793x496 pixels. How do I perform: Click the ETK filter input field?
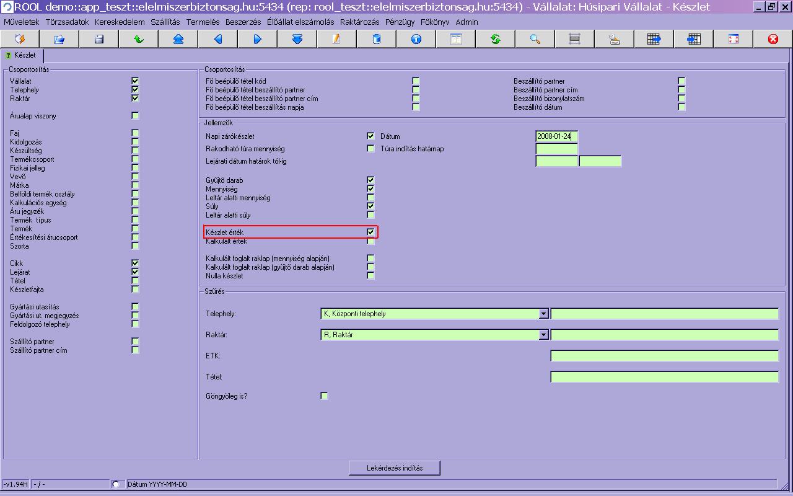click(664, 356)
